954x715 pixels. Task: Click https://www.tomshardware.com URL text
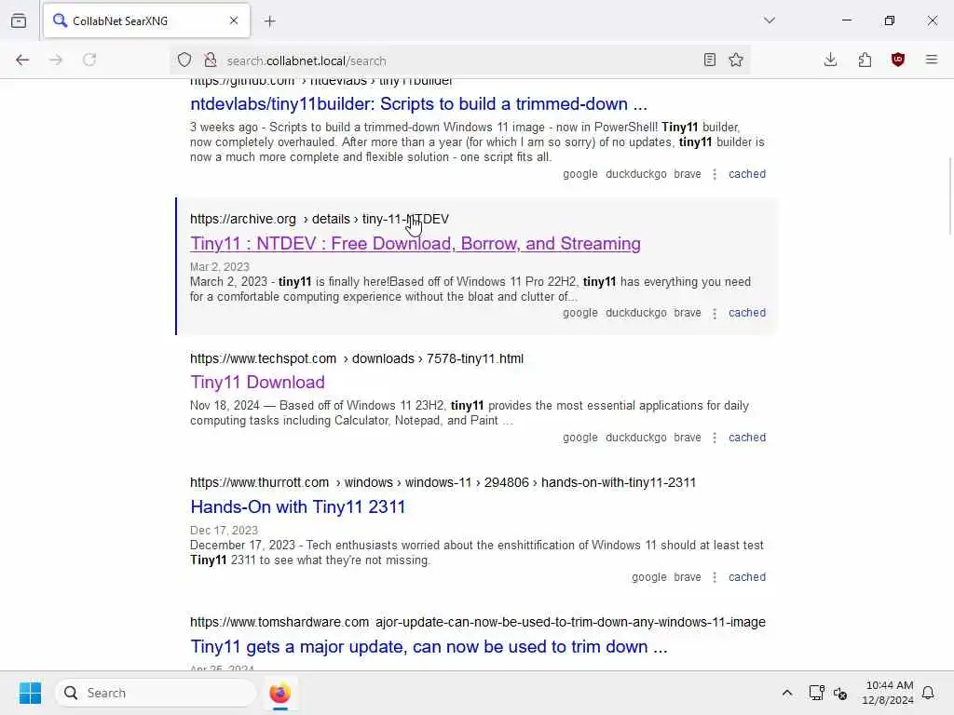coord(279,623)
